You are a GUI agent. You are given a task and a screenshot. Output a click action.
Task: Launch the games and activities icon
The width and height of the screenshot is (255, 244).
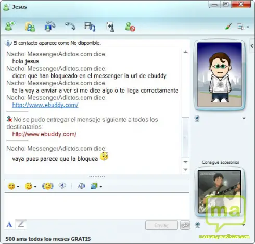[110, 27]
